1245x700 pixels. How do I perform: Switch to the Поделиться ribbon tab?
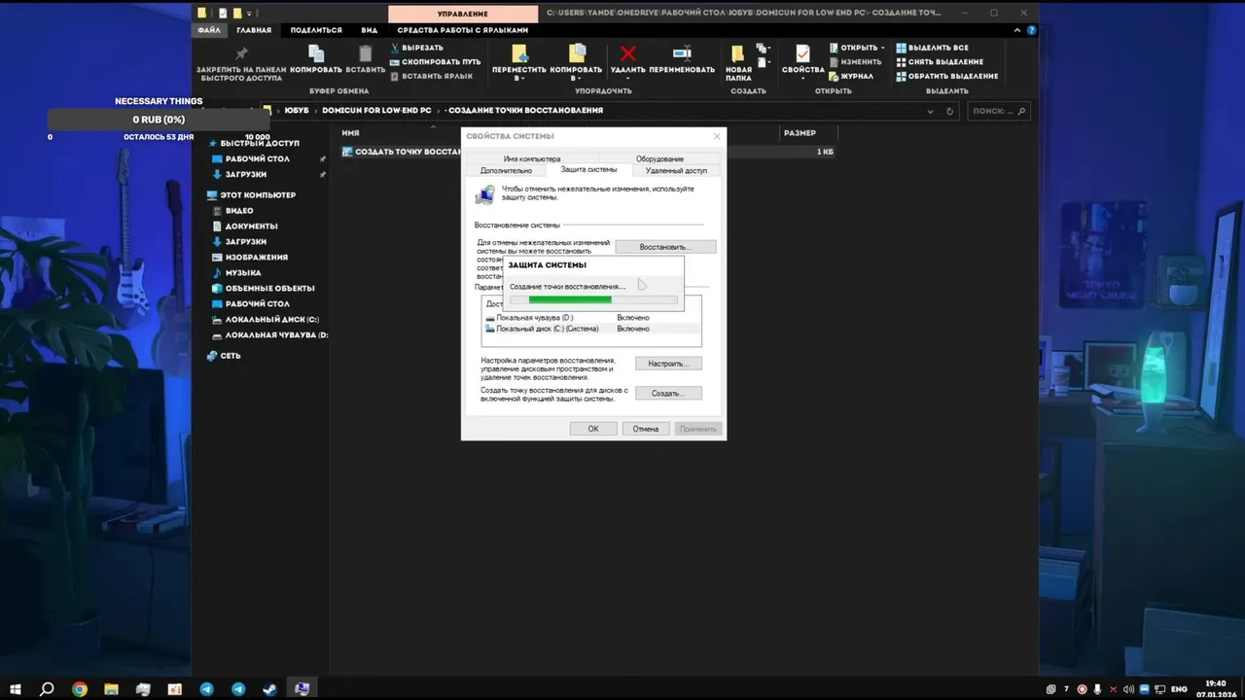316,30
